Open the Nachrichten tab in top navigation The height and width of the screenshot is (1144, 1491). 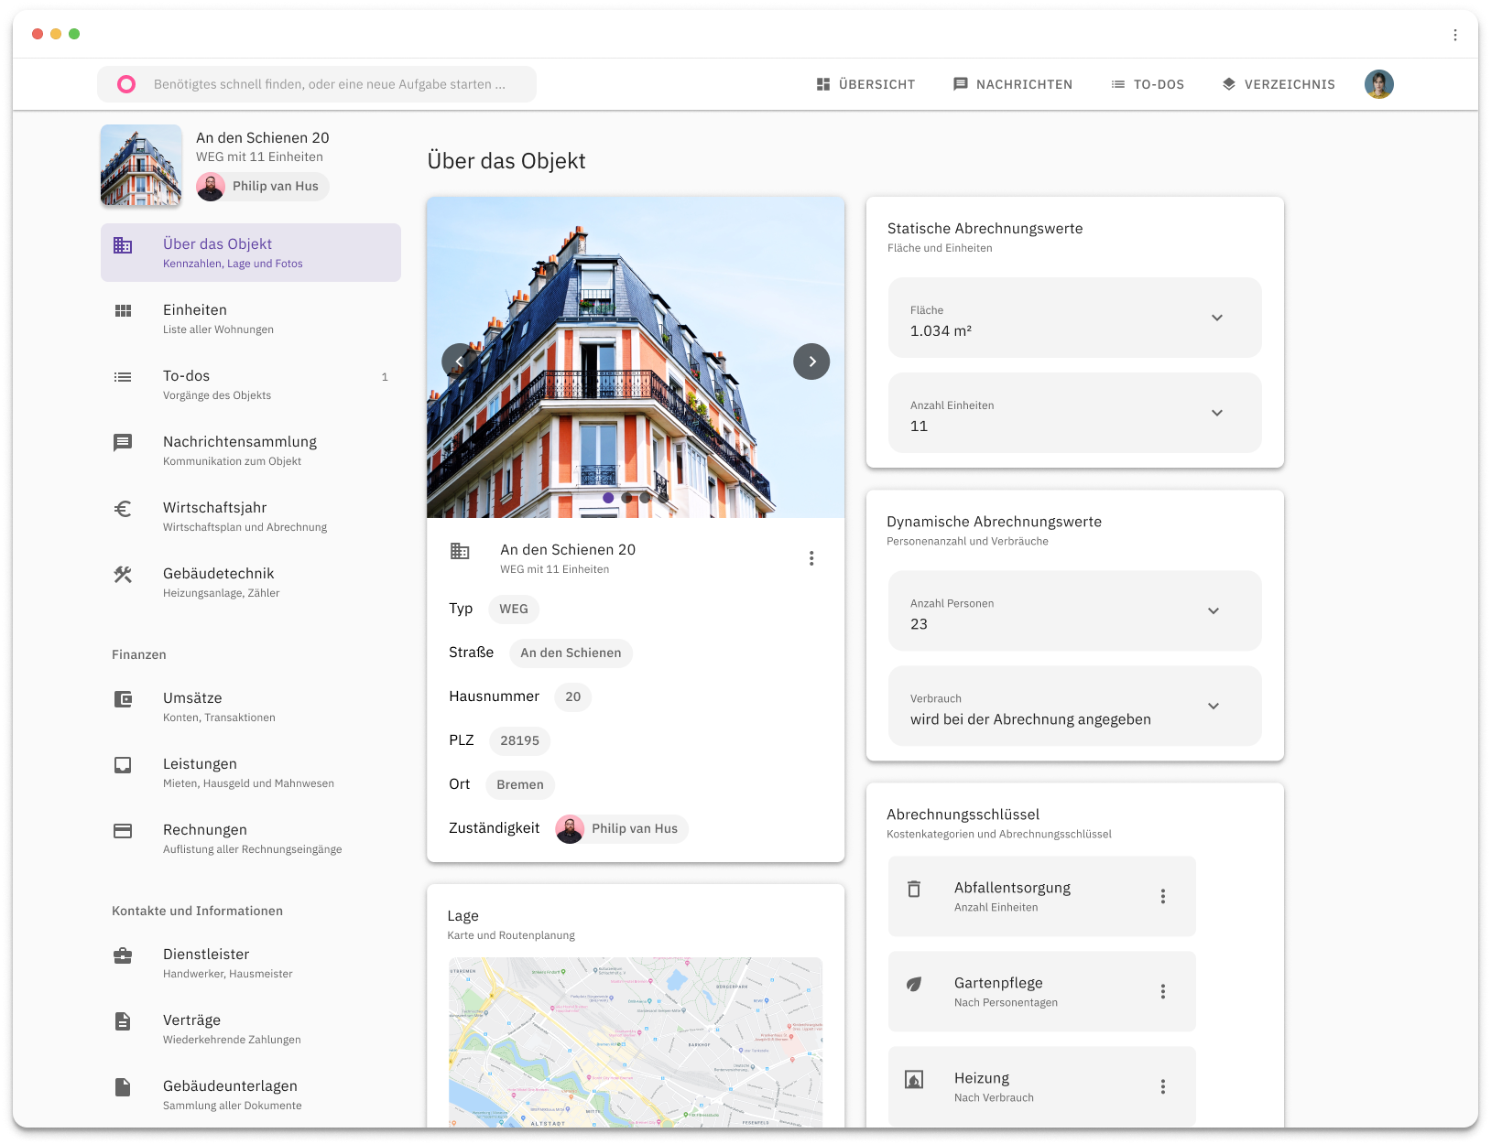pyautogui.click(x=1013, y=84)
